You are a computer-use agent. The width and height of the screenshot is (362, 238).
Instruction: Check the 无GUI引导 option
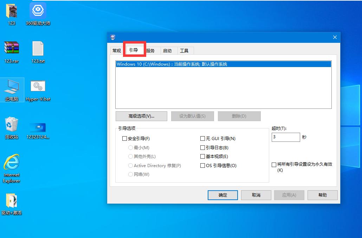(202, 138)
